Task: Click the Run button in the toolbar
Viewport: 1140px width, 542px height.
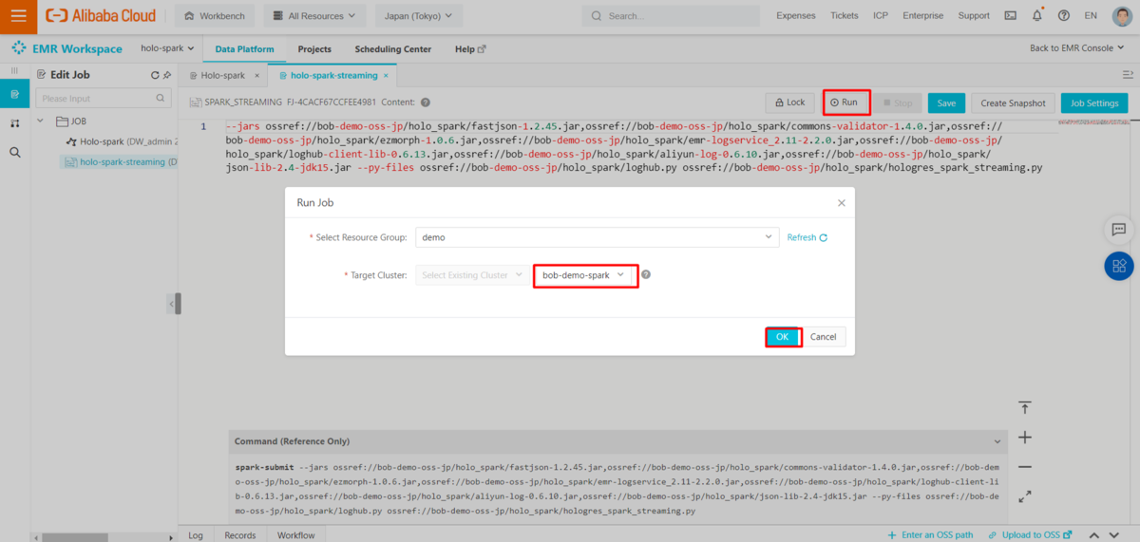Action: pos(844,103)
